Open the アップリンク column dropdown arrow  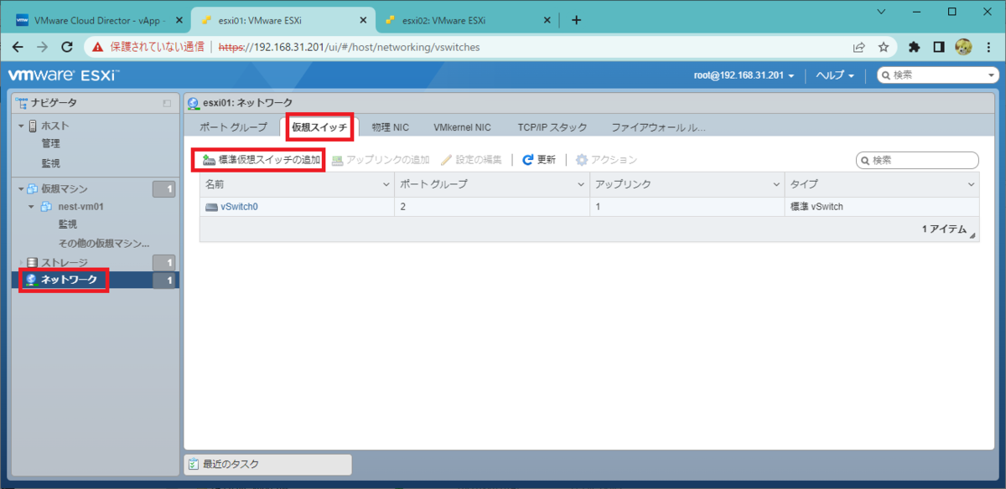click(x=775, y=184)
